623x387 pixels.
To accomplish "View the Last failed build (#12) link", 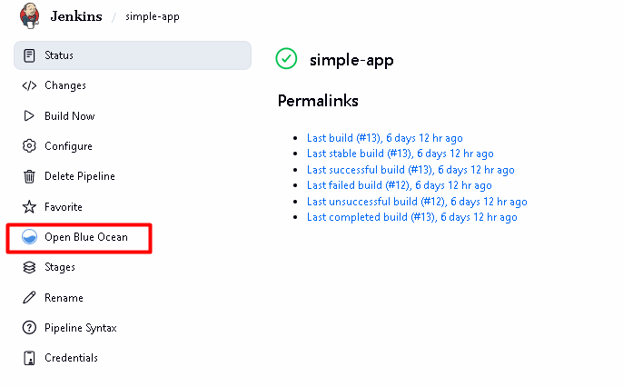I will 359,185.
